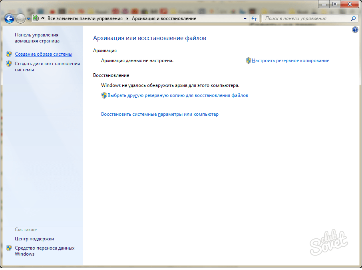This screenshot has height=270, width=362.
Task: Click the magnifier search icon
Action: (x=354, y=18)
